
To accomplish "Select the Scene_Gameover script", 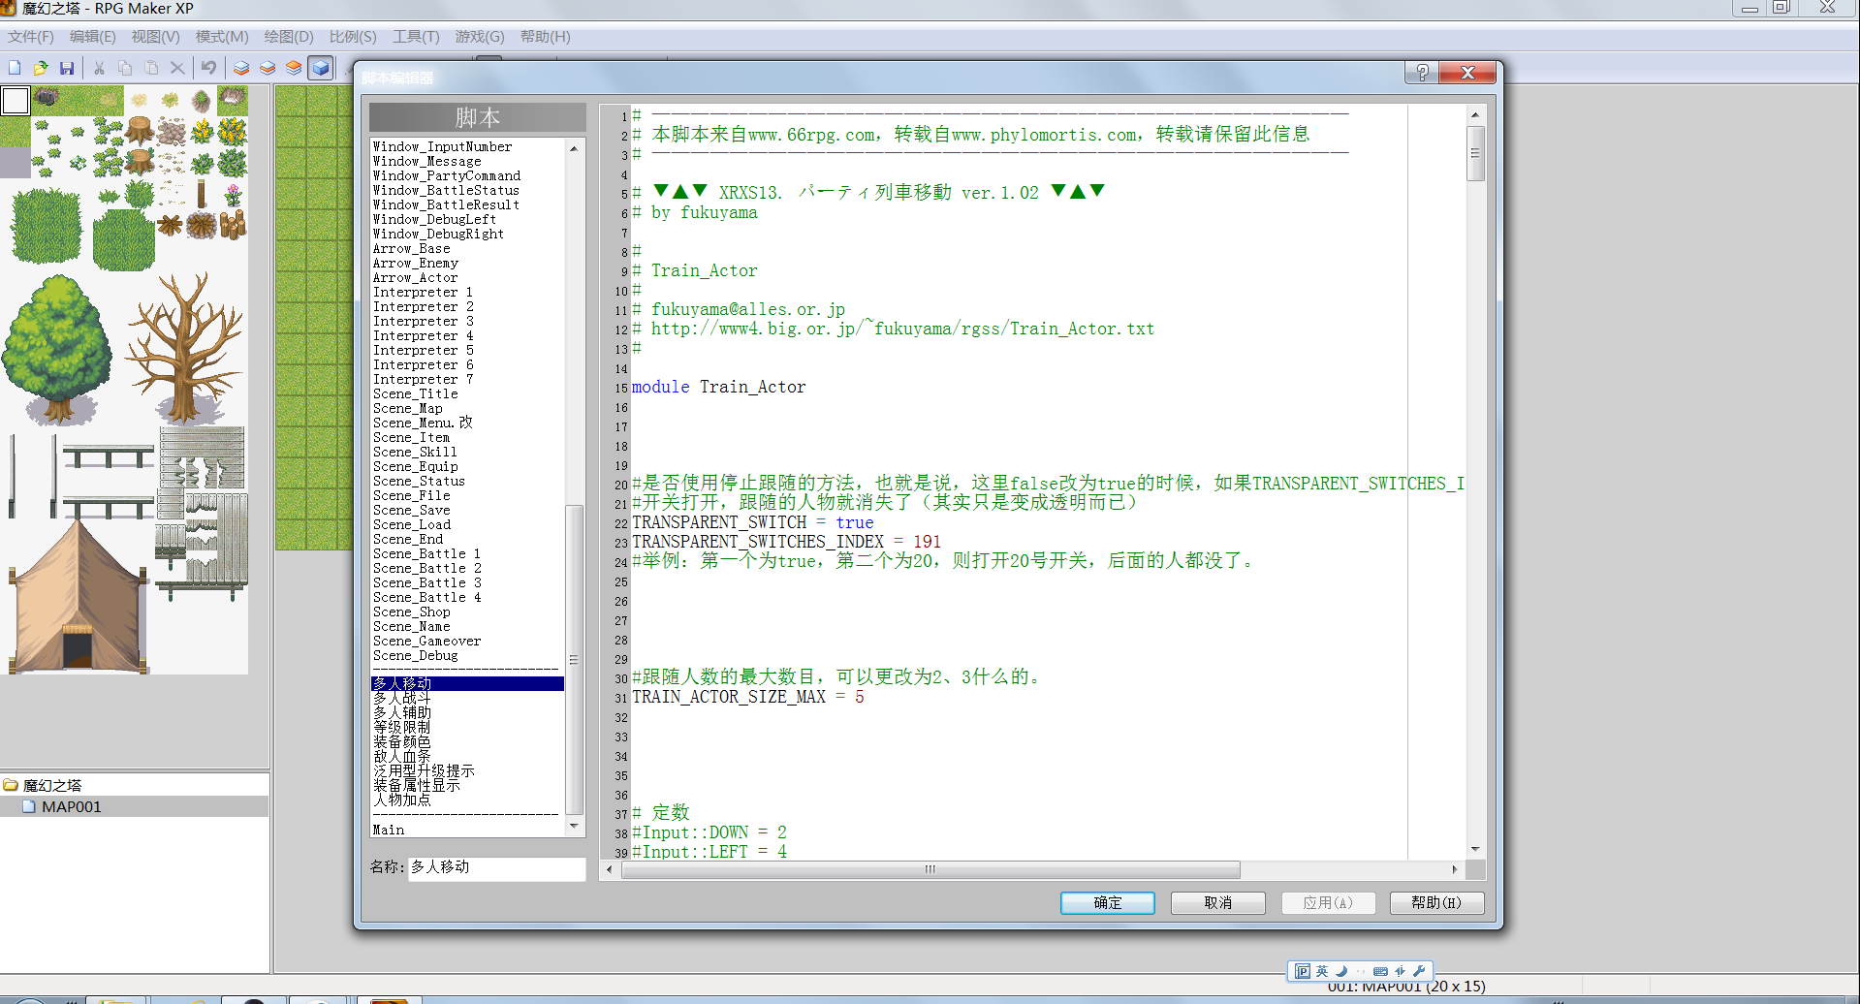I will click(x=427, y=642).
